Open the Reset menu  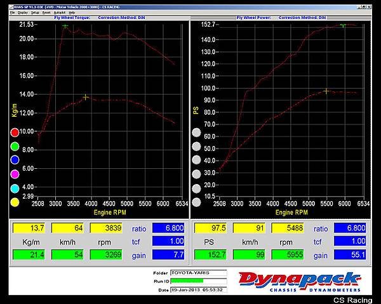tap(46, 13)
